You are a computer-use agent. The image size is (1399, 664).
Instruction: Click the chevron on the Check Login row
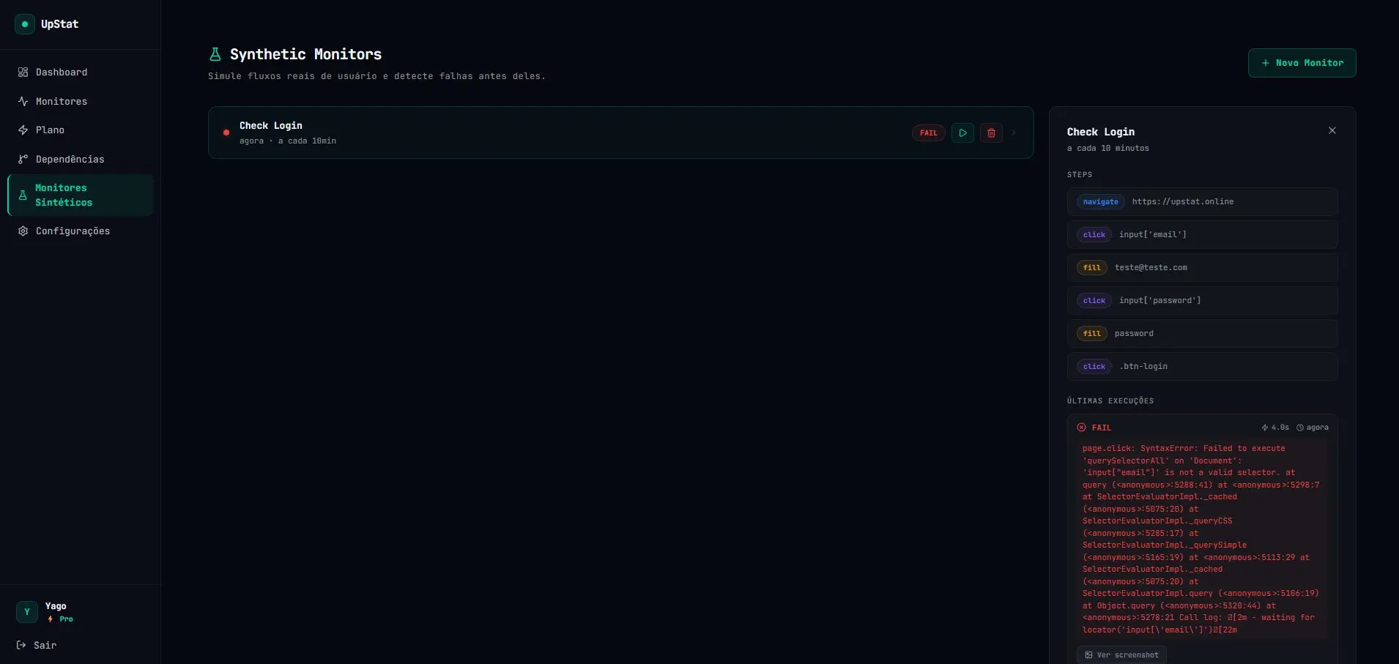pos(1014,133)
